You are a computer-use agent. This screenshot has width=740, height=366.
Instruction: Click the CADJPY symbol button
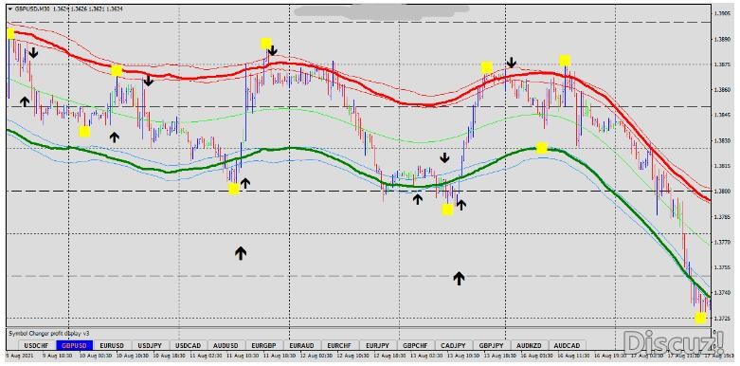click(x=454, y=345)
